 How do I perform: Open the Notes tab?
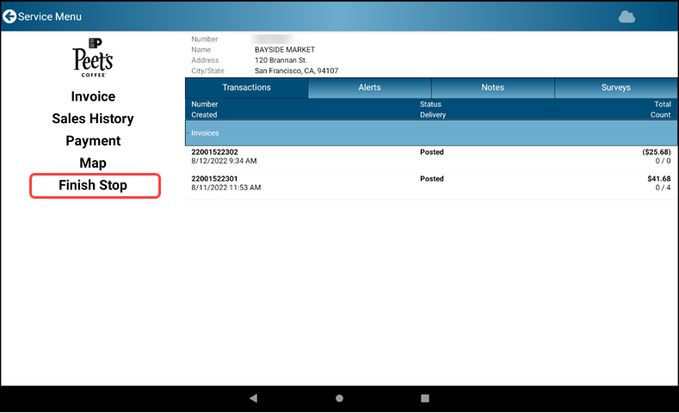pos(493,88)
